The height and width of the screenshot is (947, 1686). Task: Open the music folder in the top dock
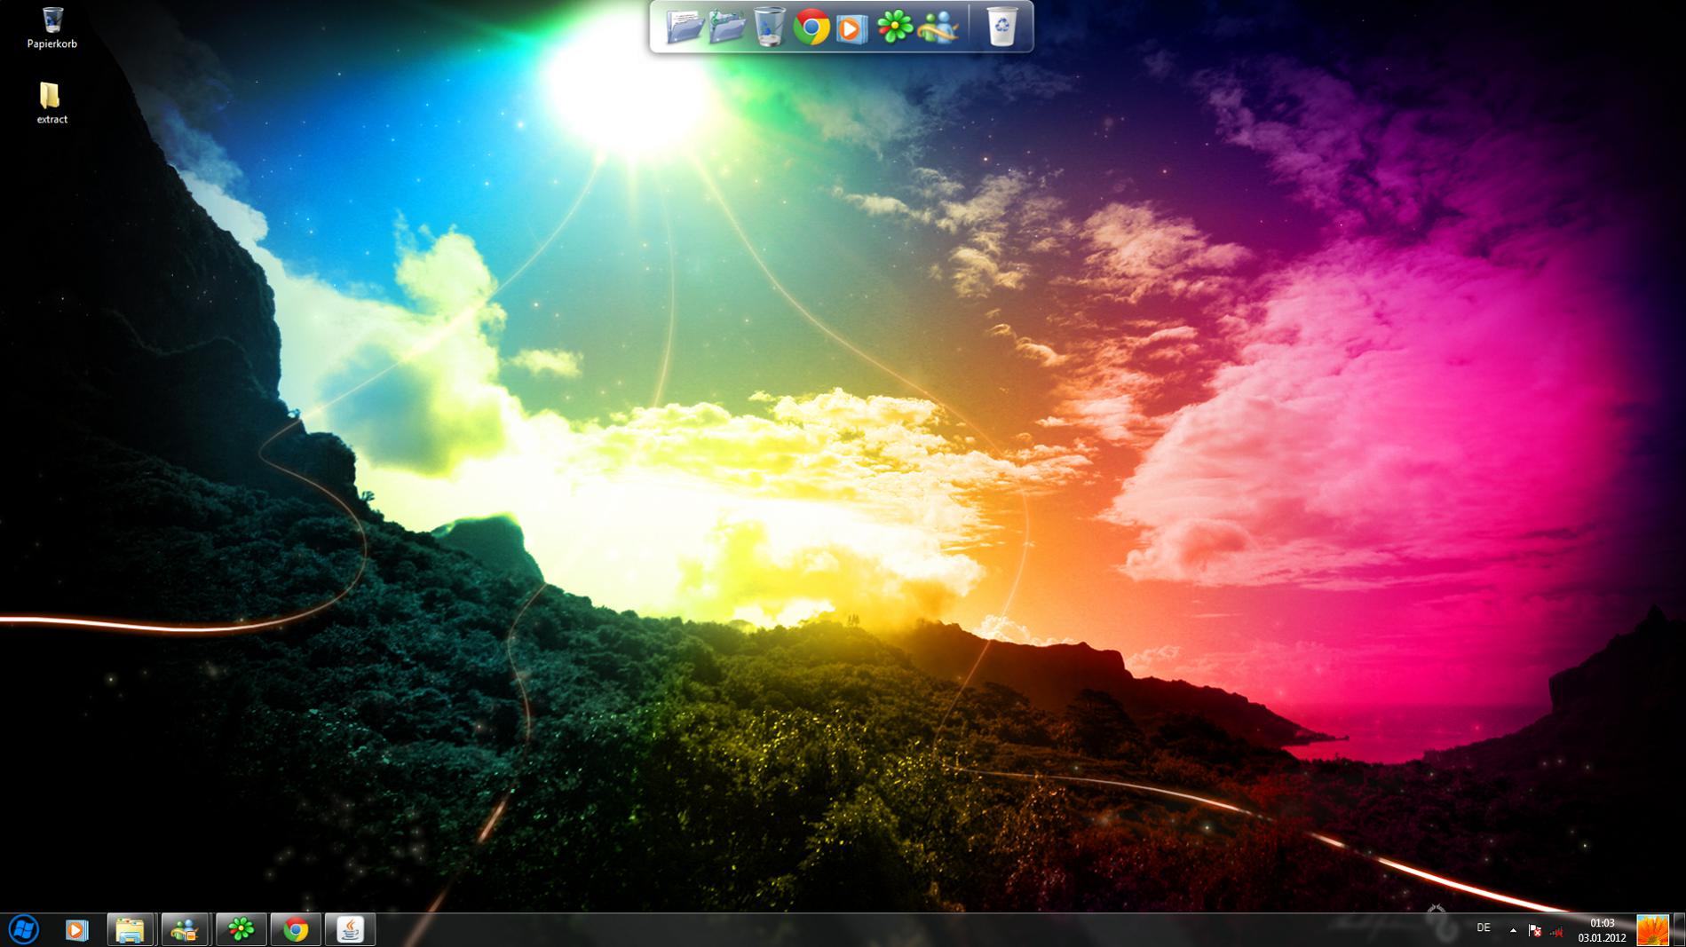tap(727, 27)
